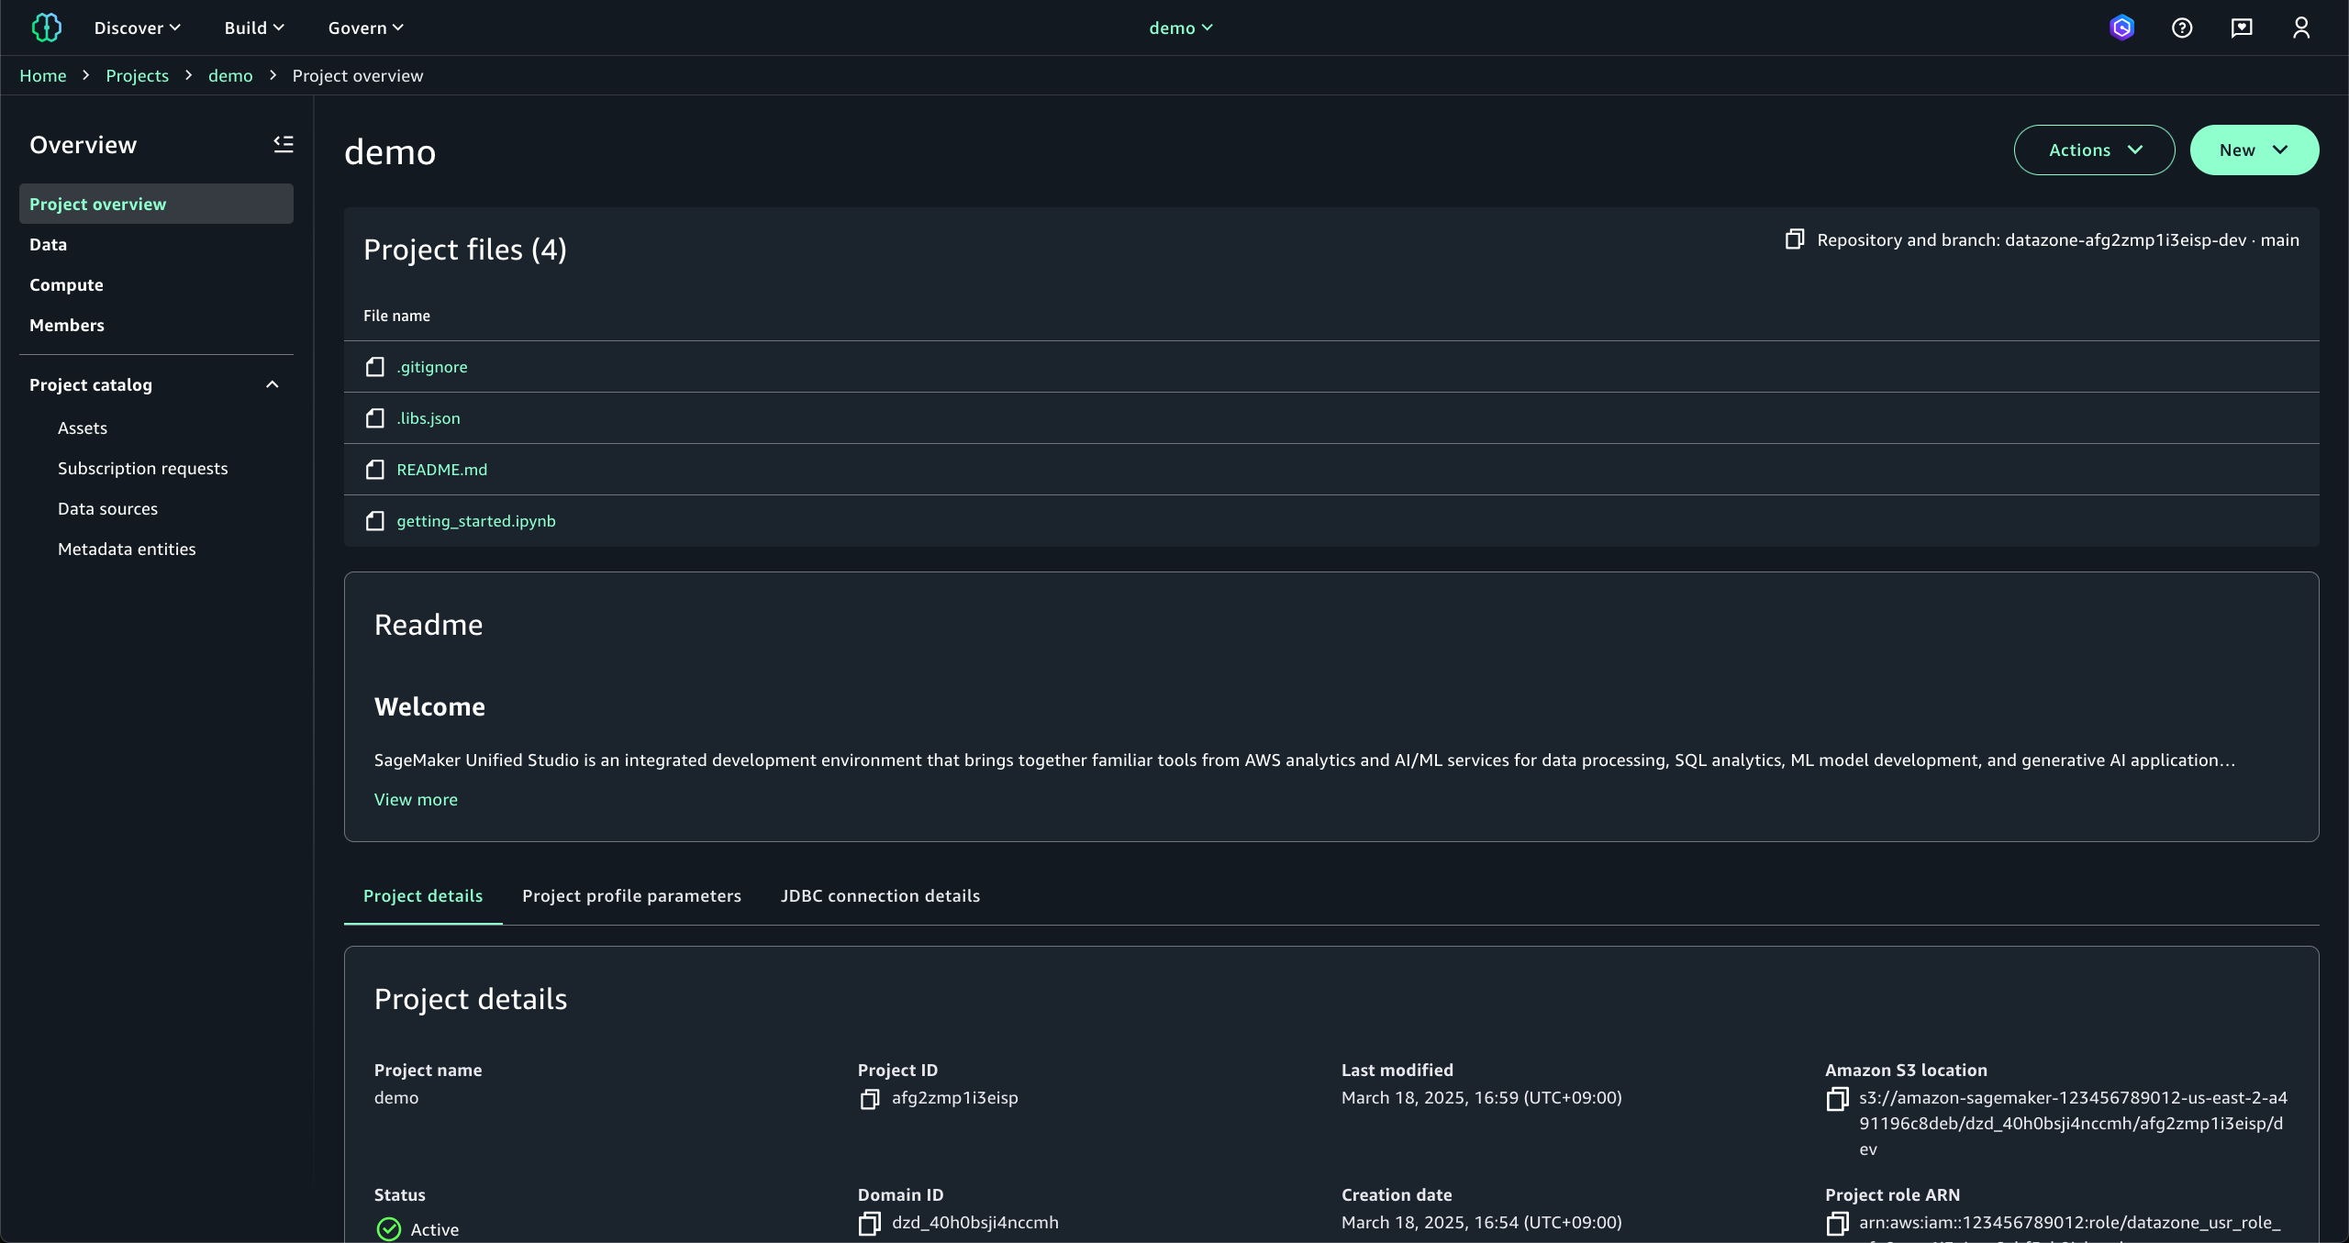The width and height of the screenshot is (2349, 1243).
Task: Open the demo project switcher
Action: click(1181, 28)
